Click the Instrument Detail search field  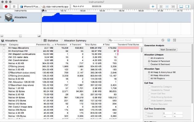click(125, 40)
